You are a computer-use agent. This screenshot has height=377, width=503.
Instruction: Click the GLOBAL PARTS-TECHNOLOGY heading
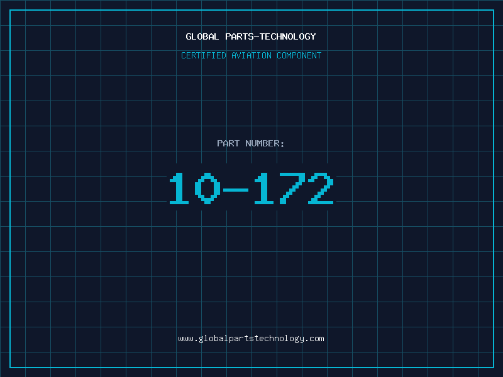[251, 36]
